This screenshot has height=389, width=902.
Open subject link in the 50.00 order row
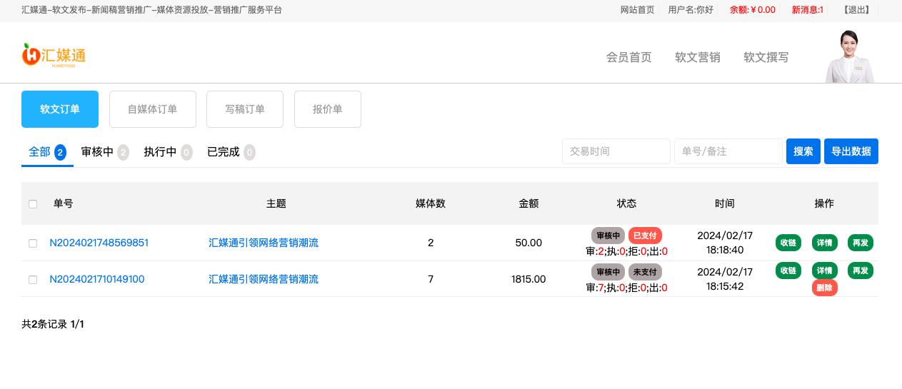click(264, 243)
